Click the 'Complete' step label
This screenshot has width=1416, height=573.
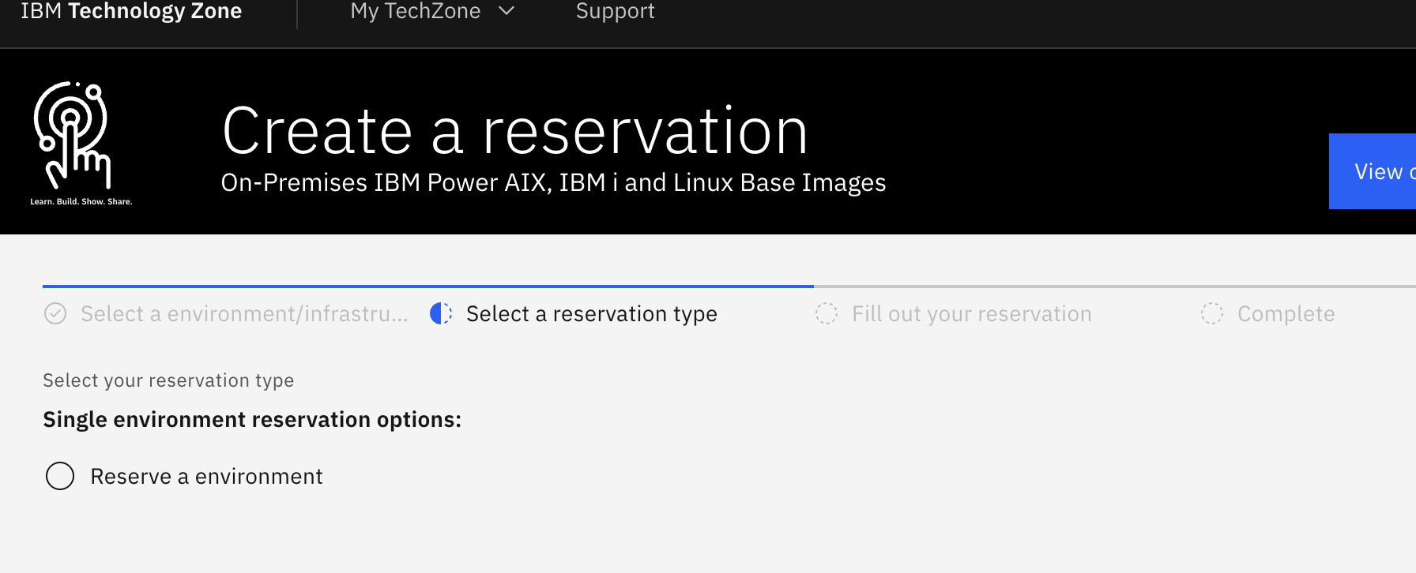[1286, 314]
